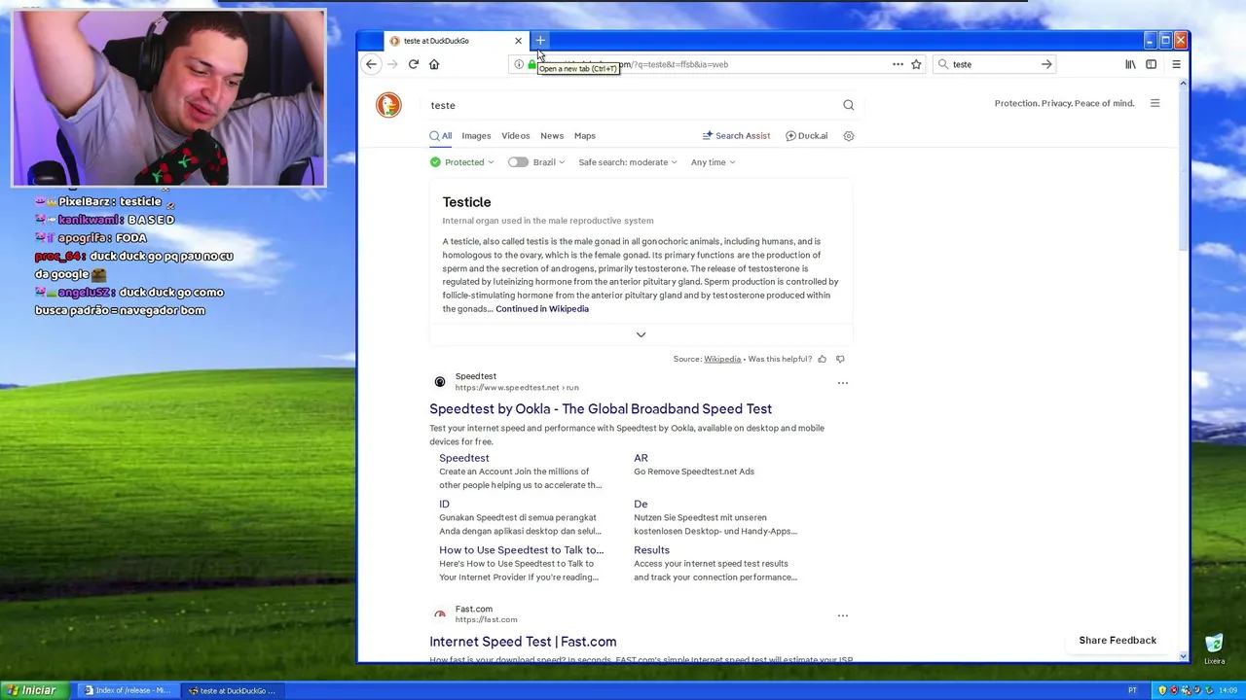1246x700 pixels.
Task: Expand the Brazil region dropdown
Action: 548,162
